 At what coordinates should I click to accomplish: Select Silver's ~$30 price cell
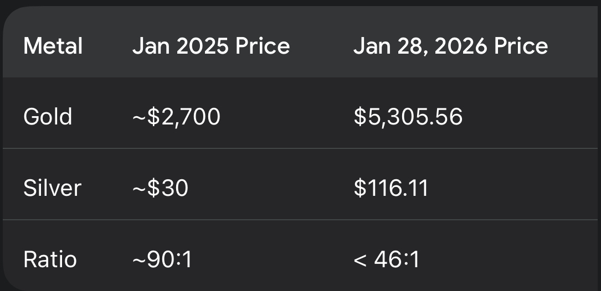pos(160,188)
